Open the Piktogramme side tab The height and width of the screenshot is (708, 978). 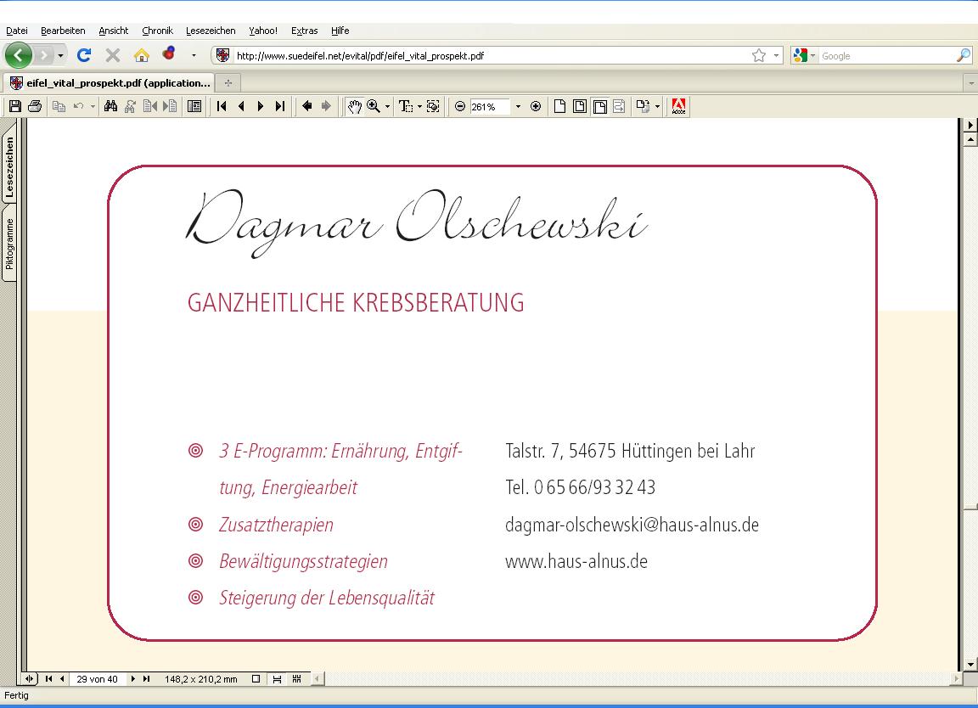tap(9, 244)
